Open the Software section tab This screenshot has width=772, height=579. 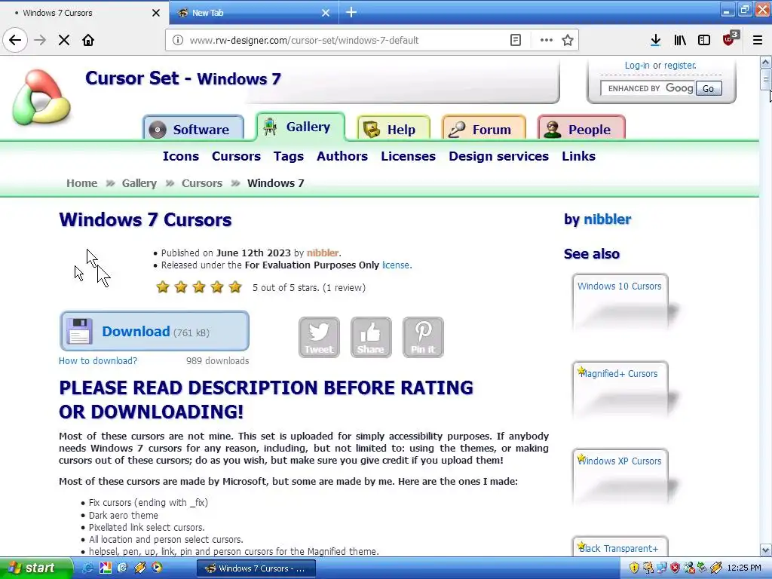[x=194, y=128]
